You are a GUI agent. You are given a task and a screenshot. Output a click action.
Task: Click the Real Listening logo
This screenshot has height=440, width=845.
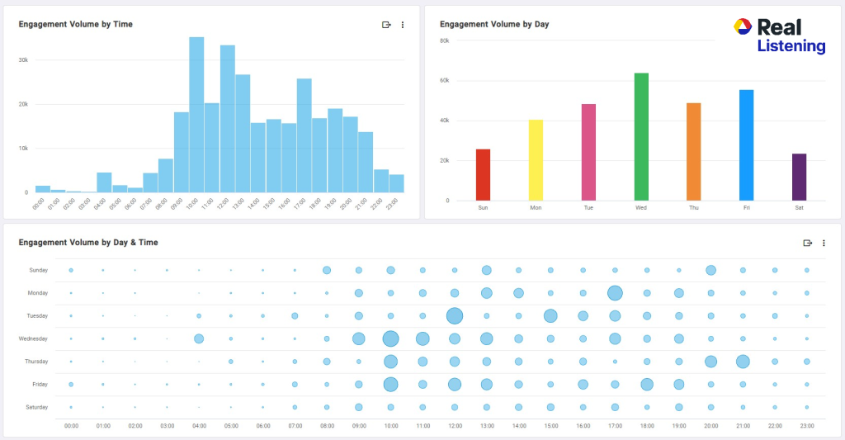click(779, 36)
